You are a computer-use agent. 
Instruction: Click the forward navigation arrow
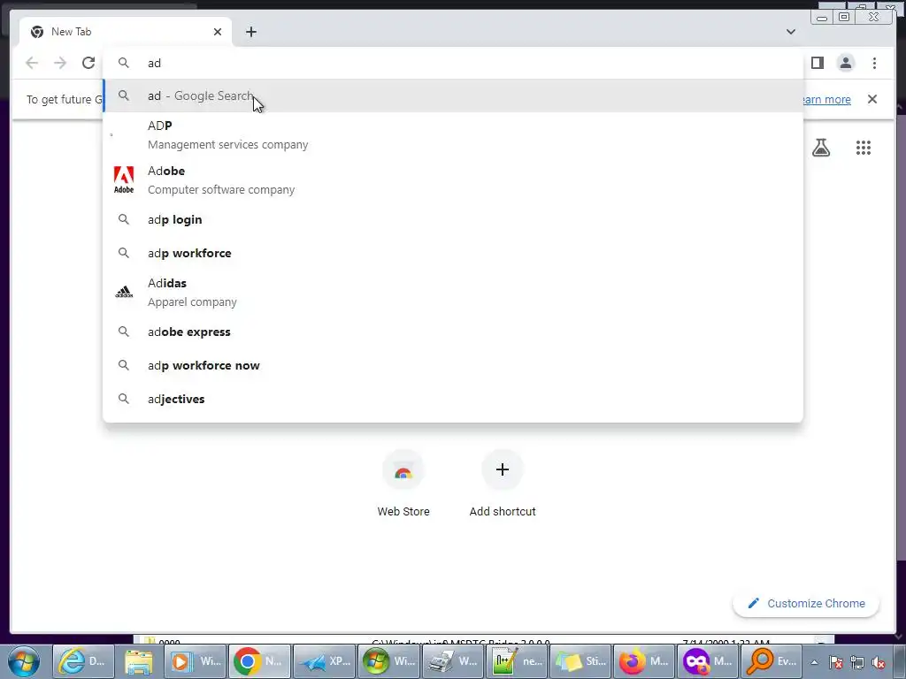point(60,63)
